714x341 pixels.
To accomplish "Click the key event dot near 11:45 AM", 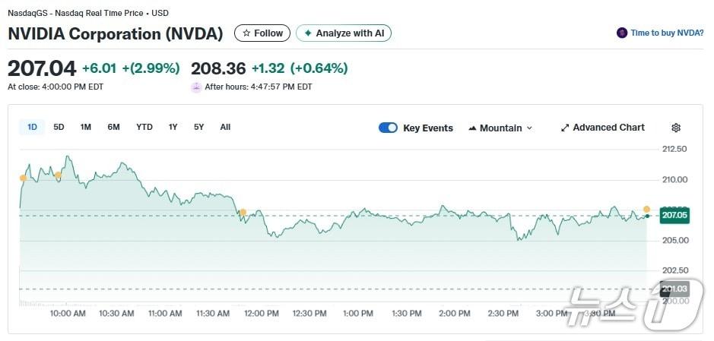I will pos(243,213).
